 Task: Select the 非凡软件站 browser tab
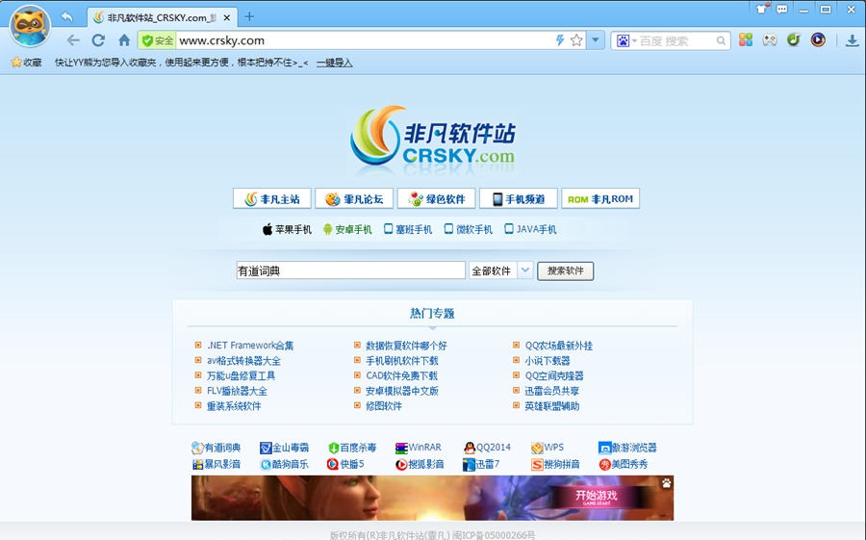[x=162, y=17]
